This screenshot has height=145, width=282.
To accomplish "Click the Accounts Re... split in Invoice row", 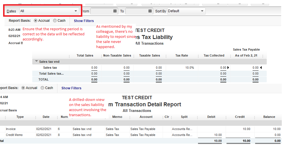I will (x=182, y=129).
